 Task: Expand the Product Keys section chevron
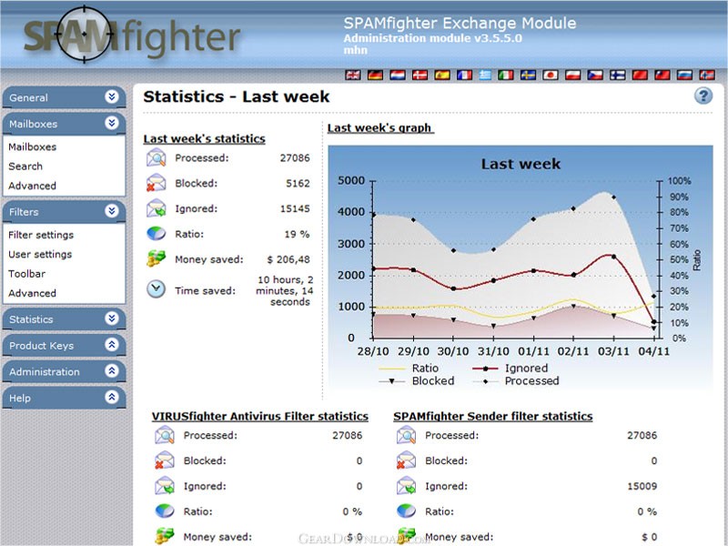111,345
